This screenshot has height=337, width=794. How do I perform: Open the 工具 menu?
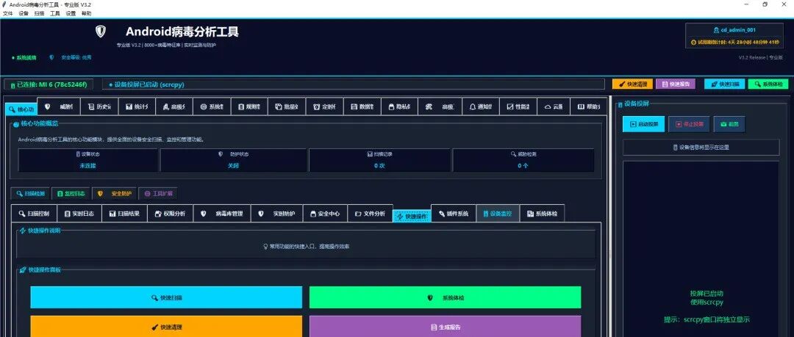pos(54,14)
